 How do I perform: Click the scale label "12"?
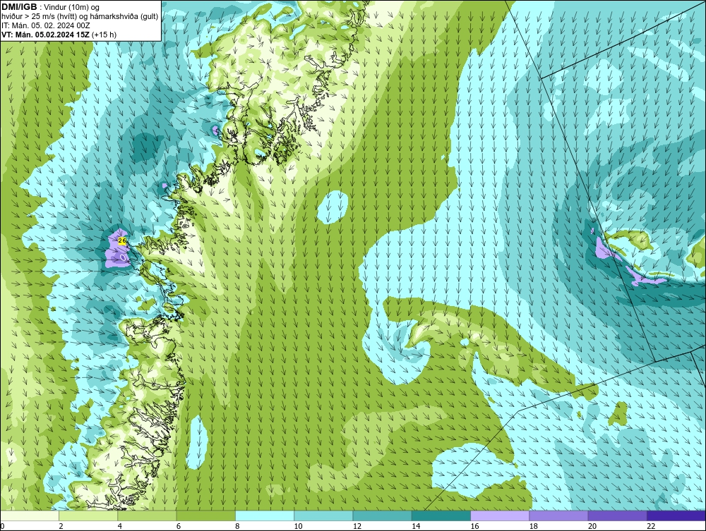tap(357, 526)
